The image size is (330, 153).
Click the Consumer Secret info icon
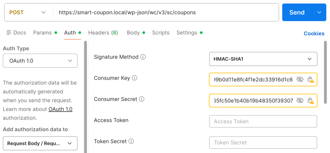coord(142,99)
